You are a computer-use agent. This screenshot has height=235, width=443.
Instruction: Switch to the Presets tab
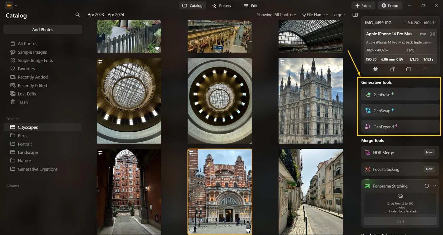222,6
